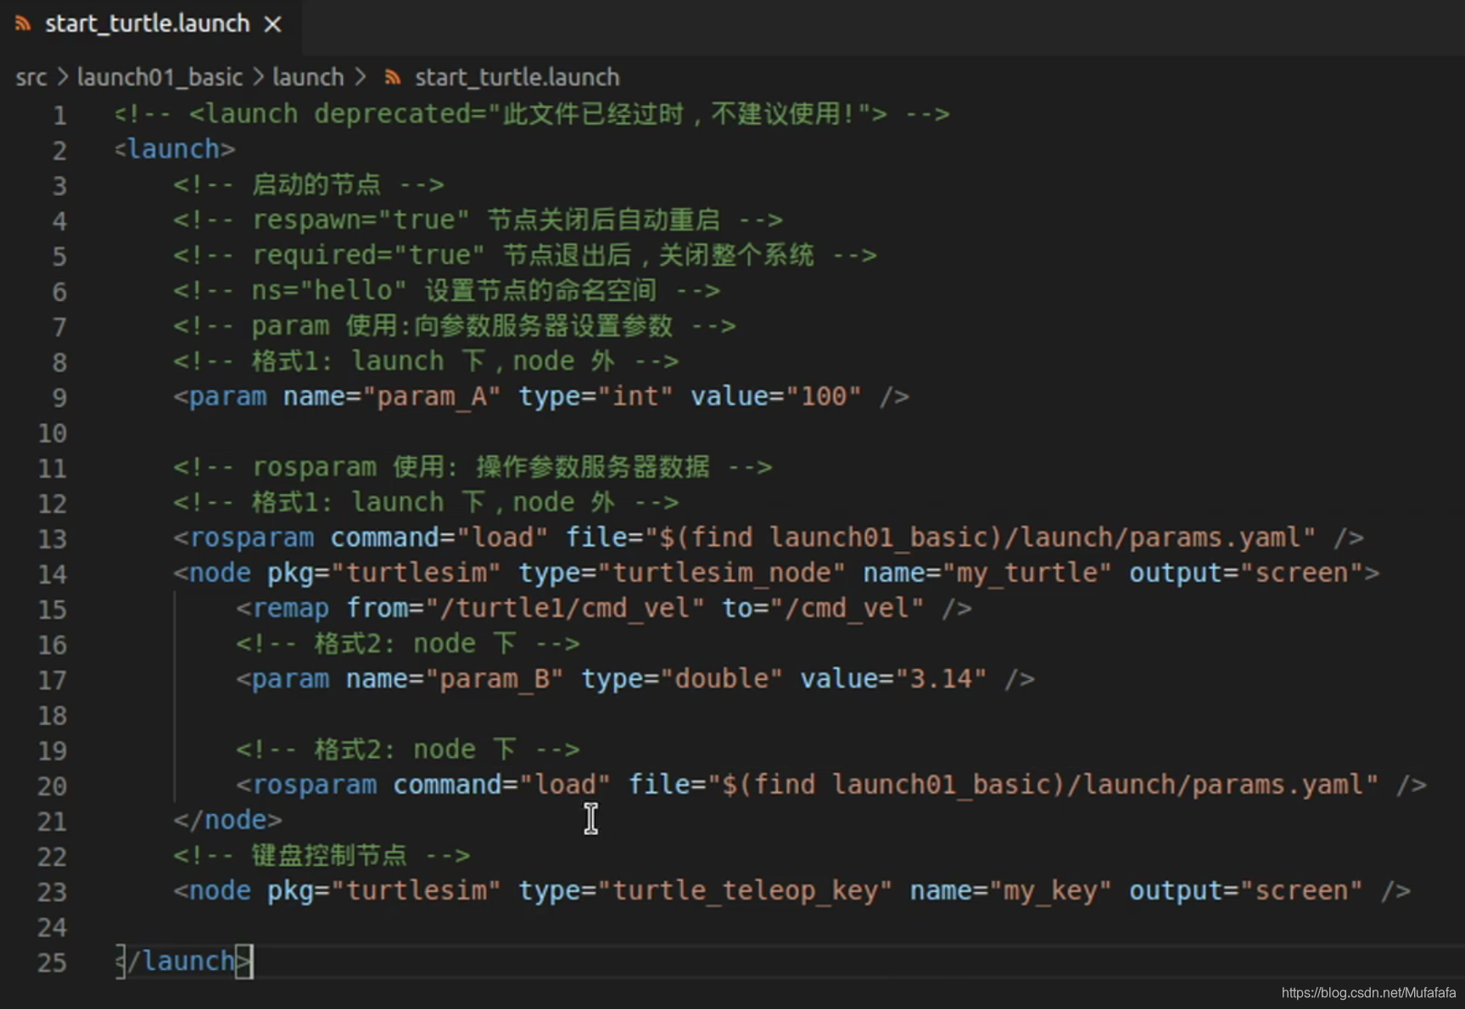Click the file icon in the breadcrumb
The width and height of the screenshot is (1465, 1009).
(x=392, y=77)
